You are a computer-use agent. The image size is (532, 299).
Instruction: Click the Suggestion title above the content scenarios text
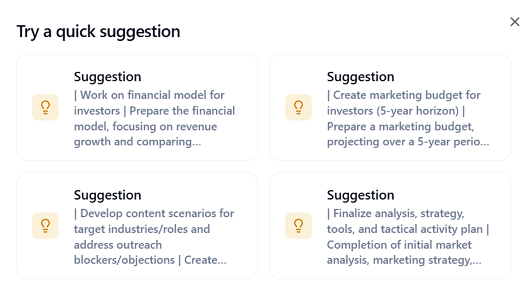point(108,195)
